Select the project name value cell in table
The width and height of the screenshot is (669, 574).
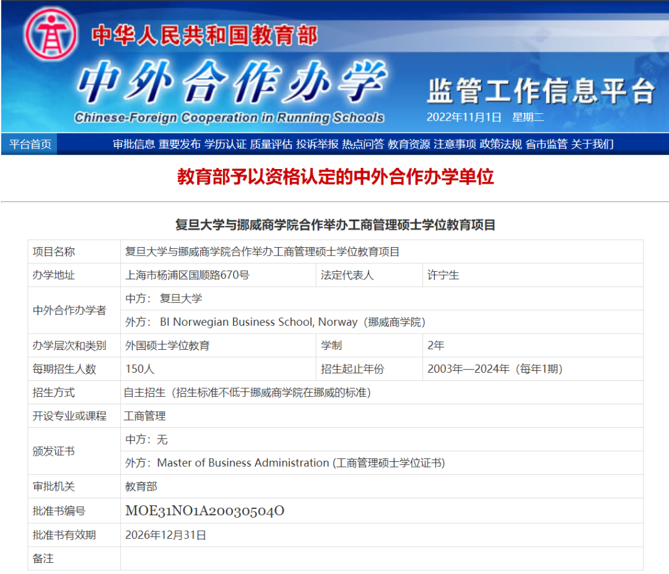point(382,251)
